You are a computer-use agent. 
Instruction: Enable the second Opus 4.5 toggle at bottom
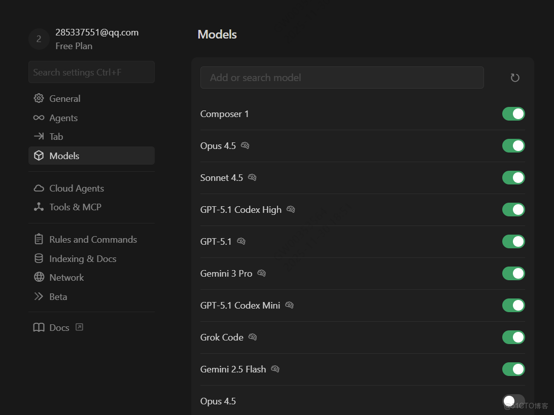point(513,401)
